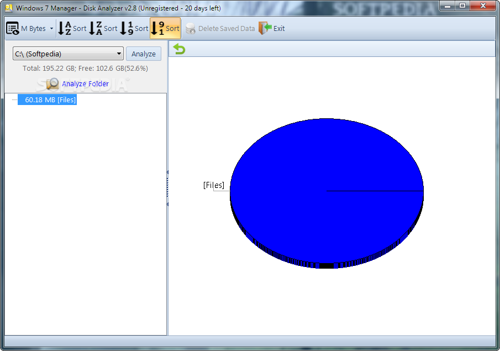500x351 pixels.
Task: Close the Disk Analyzer window
Action: (483, 6)
